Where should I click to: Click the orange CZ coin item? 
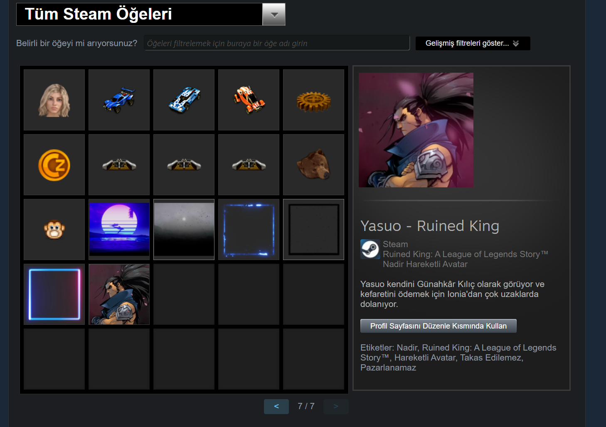coord(54,164)
